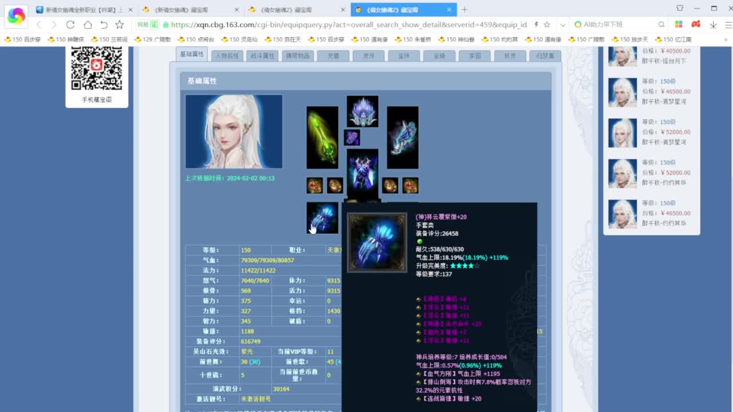Click the purple lotus headgear icon
The height and width of the screenshot is (412, 733).
(x=362, y=111)
